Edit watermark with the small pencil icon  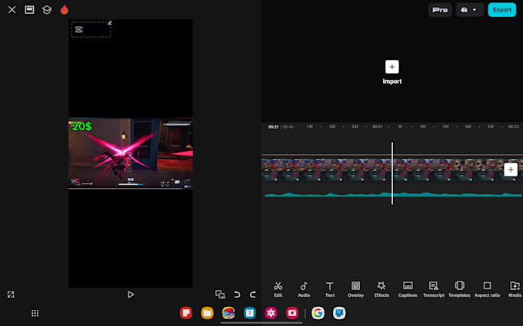(x=110, y=22)
